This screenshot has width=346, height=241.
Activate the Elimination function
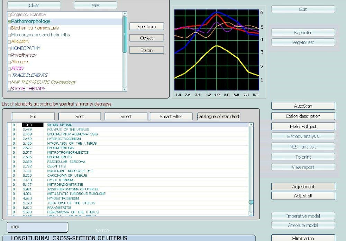point(303,238)
